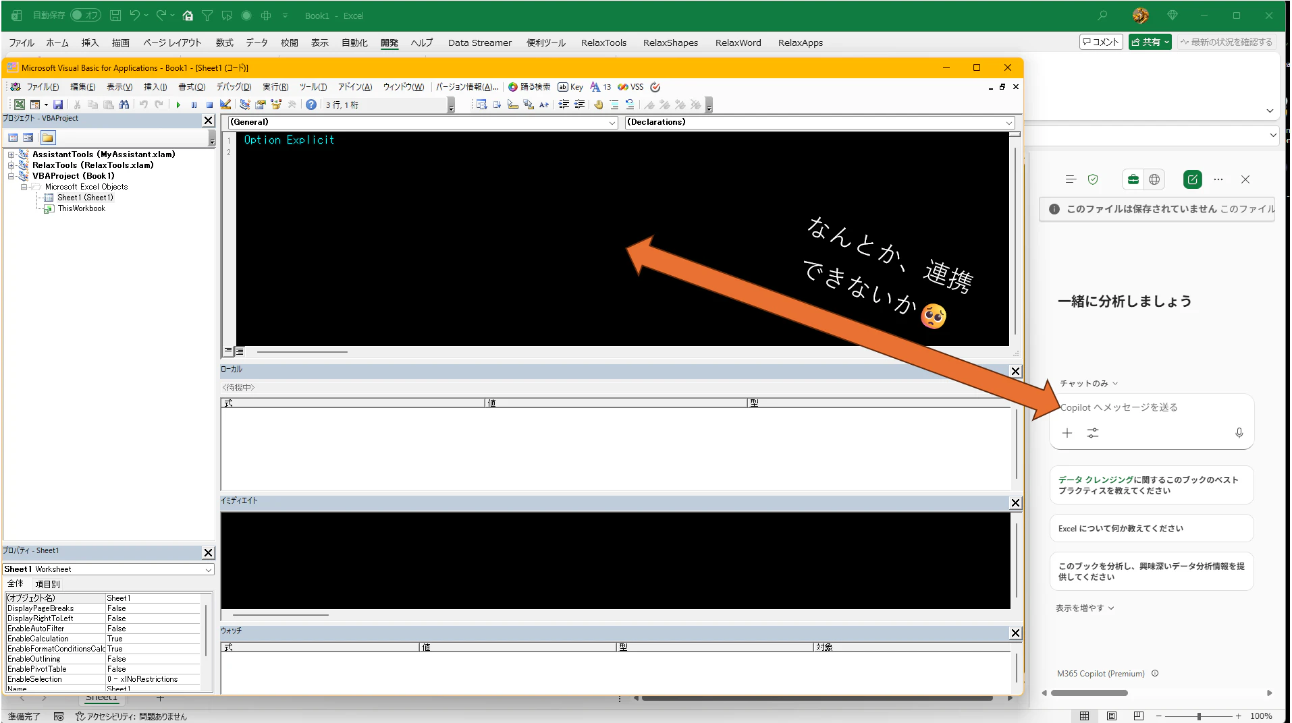Click the plus attach icon in Copilot input
Image resolution: width=1292 pixels, height=723 pixels.
[1067, 433]
